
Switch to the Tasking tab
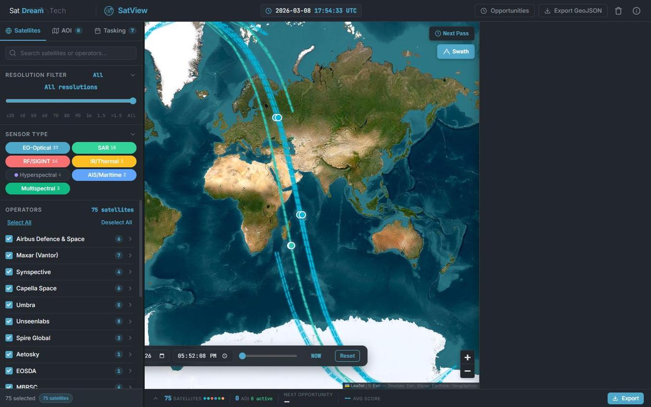(x=114, y=30)
